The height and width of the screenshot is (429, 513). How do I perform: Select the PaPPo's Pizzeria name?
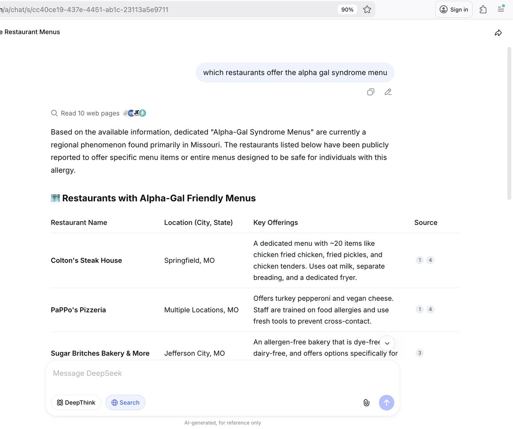coord(78,310)
